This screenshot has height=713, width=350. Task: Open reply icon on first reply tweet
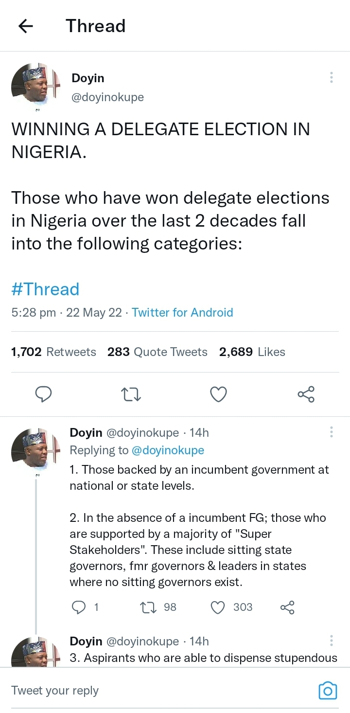(x=79, y=607)
